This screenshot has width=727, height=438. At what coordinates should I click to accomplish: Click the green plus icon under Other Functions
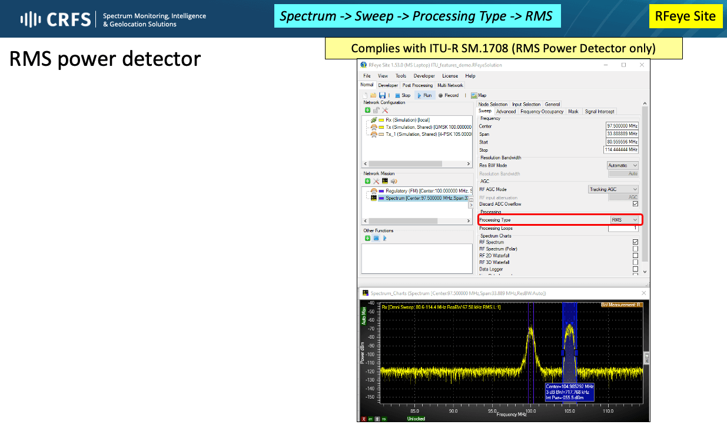pos(367,238)
